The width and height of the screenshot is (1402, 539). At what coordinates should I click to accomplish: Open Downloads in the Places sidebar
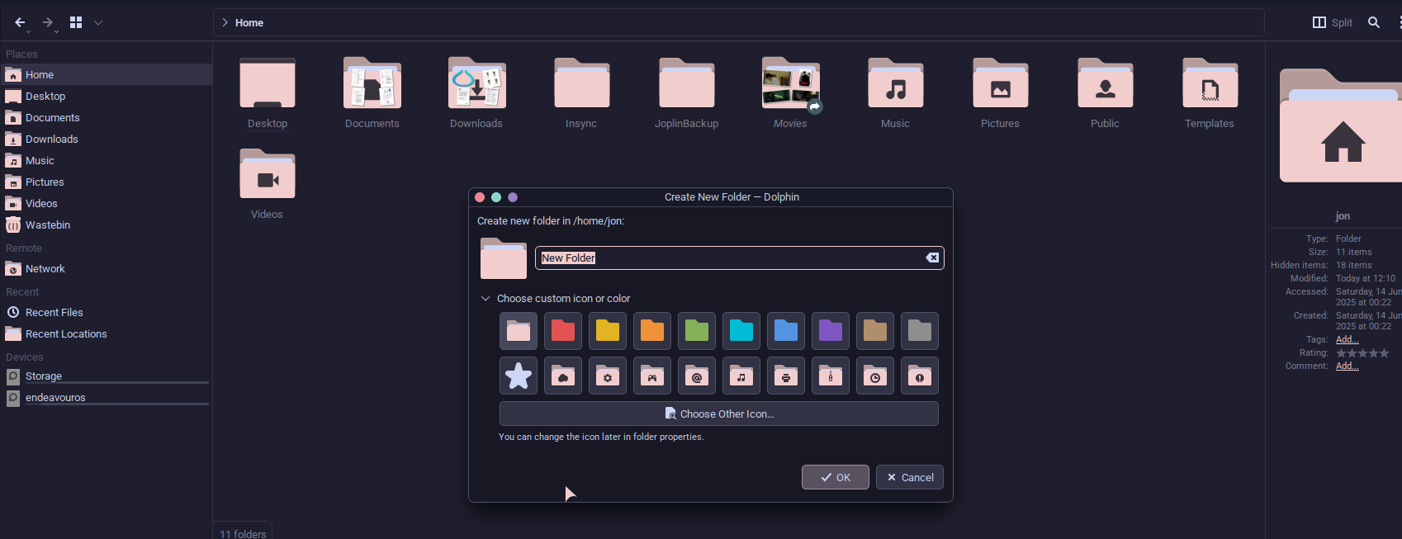(x=51, y=139)
